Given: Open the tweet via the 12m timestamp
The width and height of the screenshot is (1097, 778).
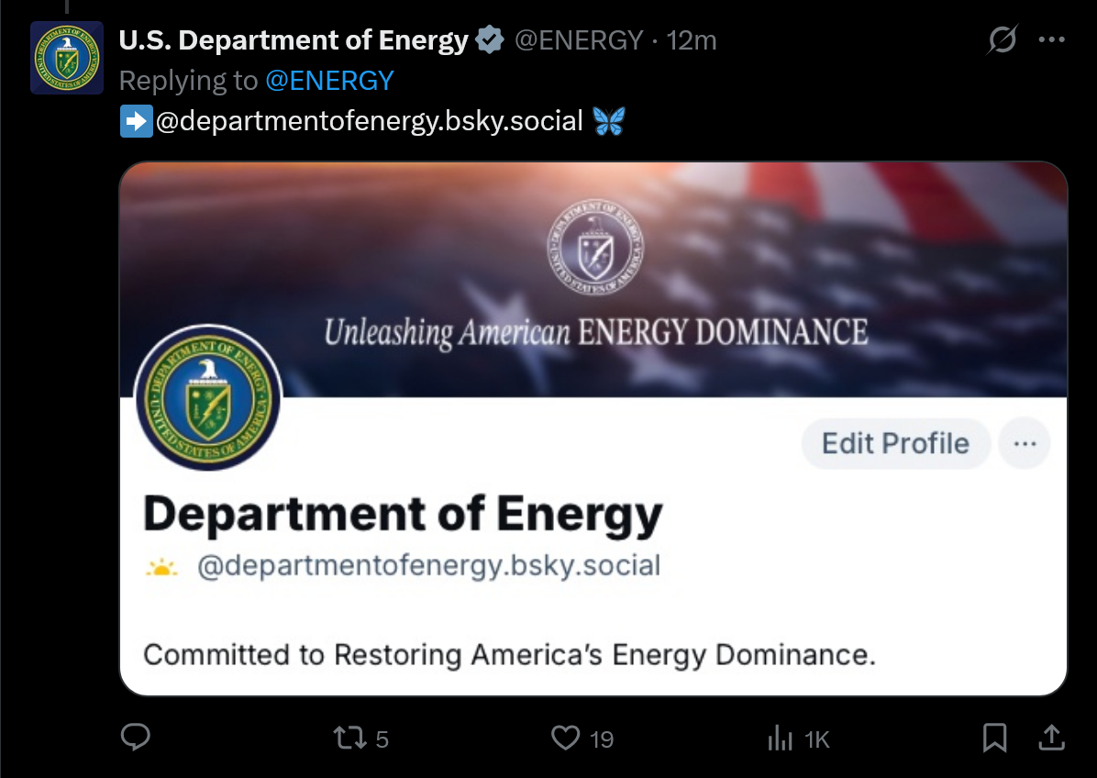Looking at the screenshot, I should coord(692,40).
